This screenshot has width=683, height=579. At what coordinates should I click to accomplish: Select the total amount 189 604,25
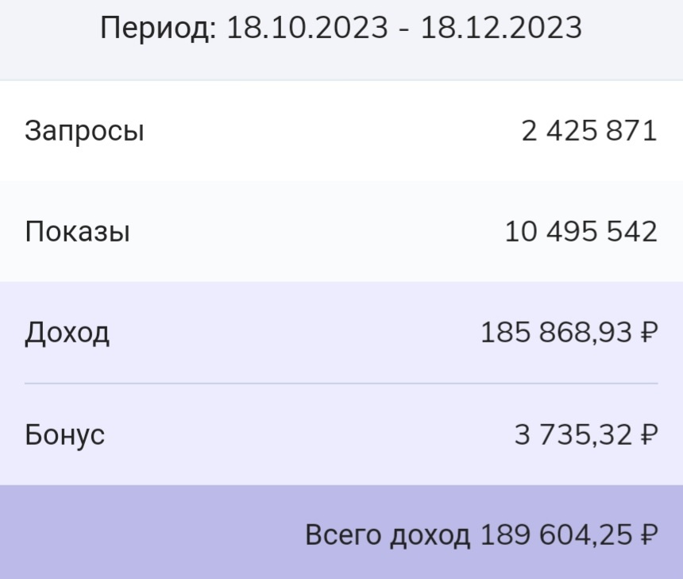556,535
